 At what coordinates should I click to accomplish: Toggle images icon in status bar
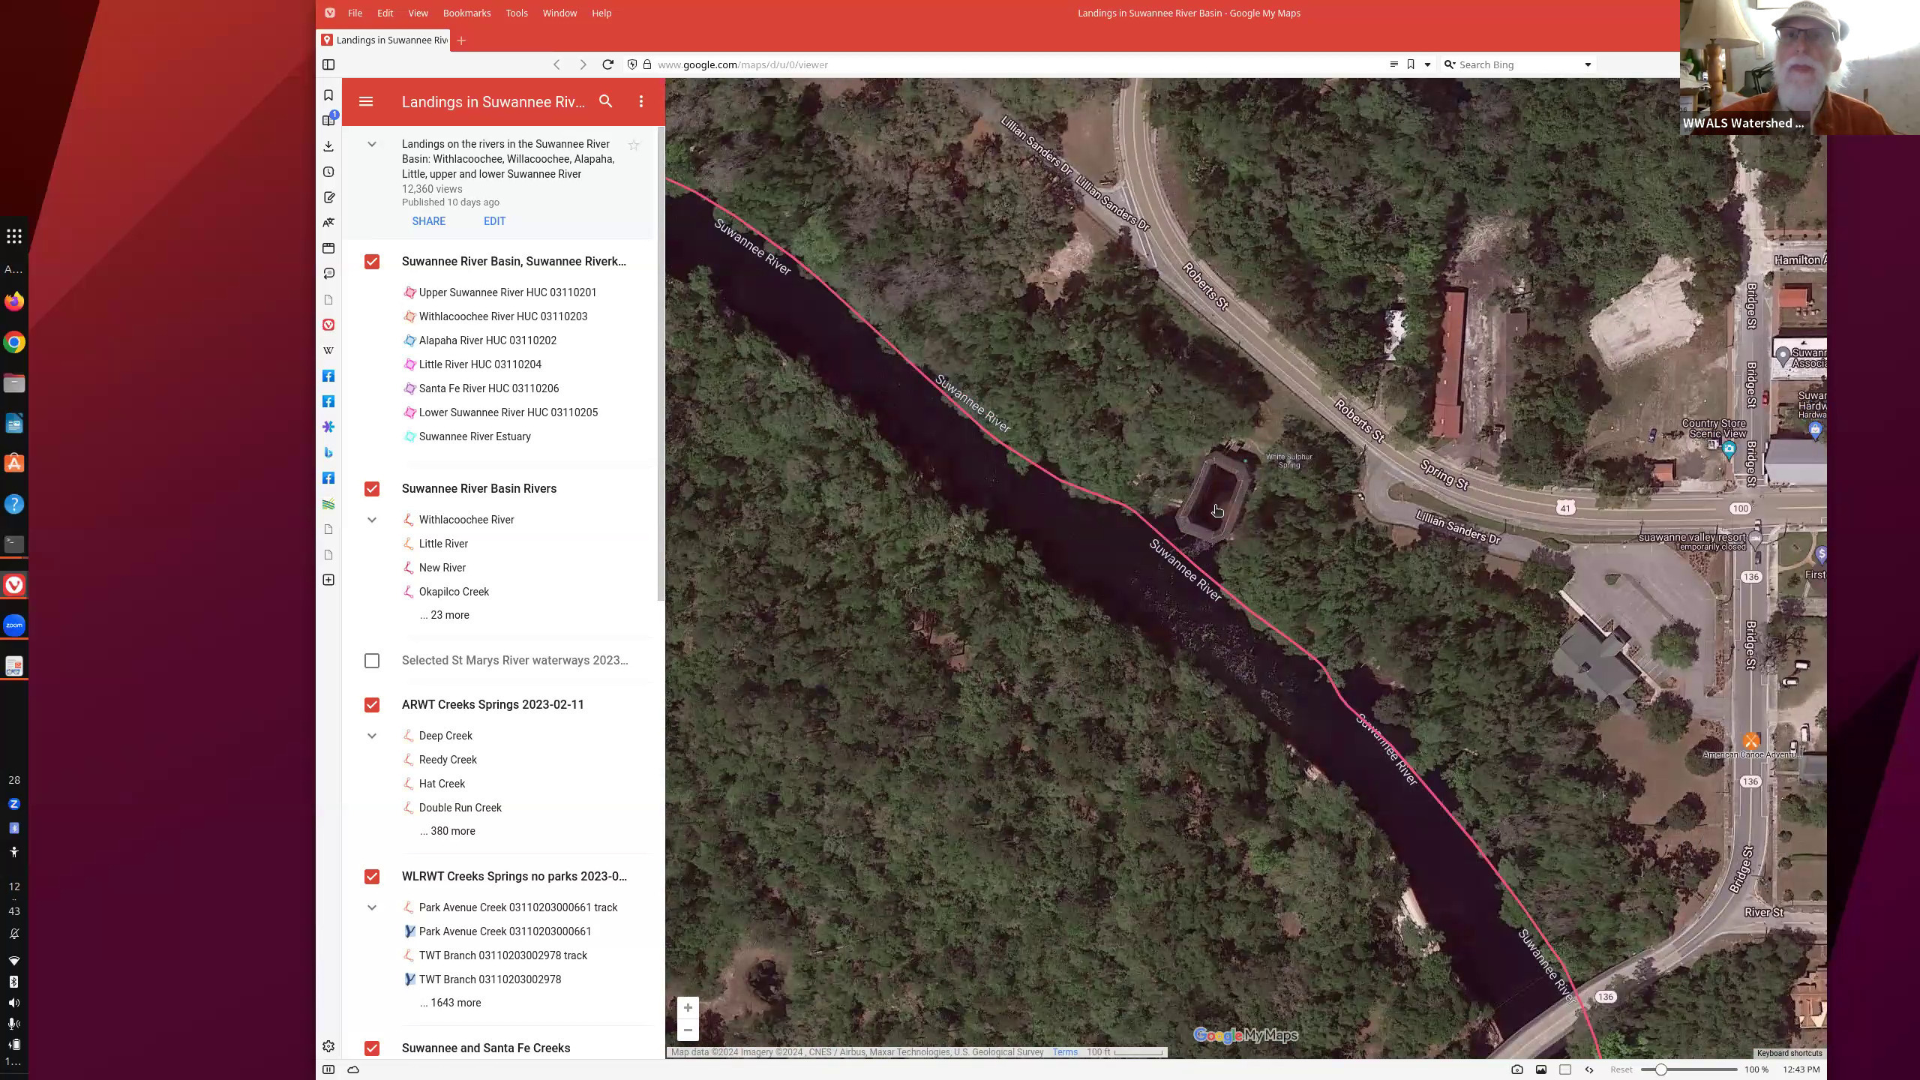tap(1540, 1069)
